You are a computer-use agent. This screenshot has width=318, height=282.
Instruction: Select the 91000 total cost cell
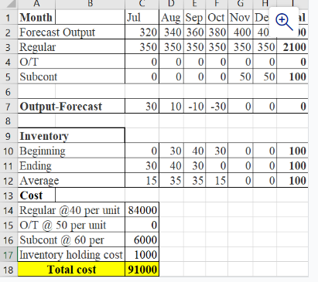(142, 270)
